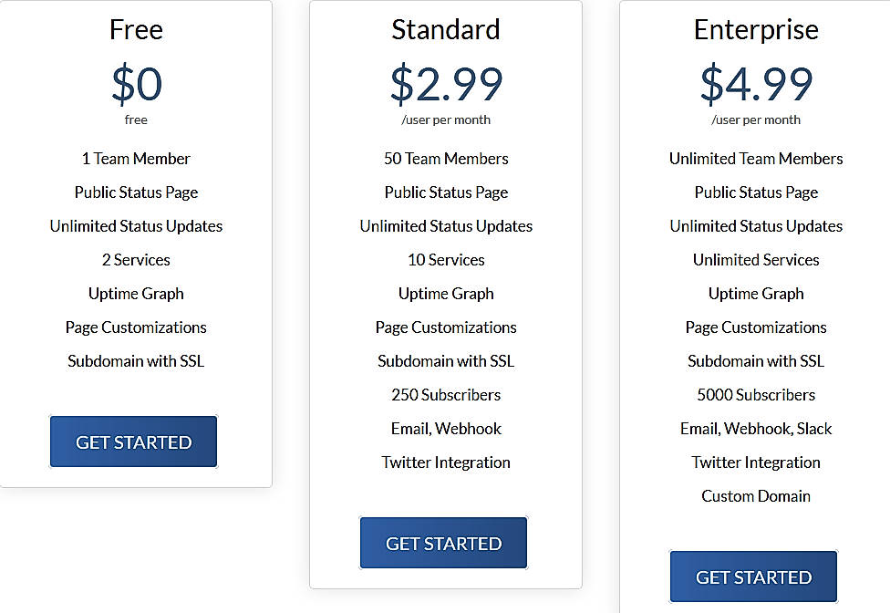Click 'Public Status Page' under Standard plan
890x613 pixels.
click(446, 192)
